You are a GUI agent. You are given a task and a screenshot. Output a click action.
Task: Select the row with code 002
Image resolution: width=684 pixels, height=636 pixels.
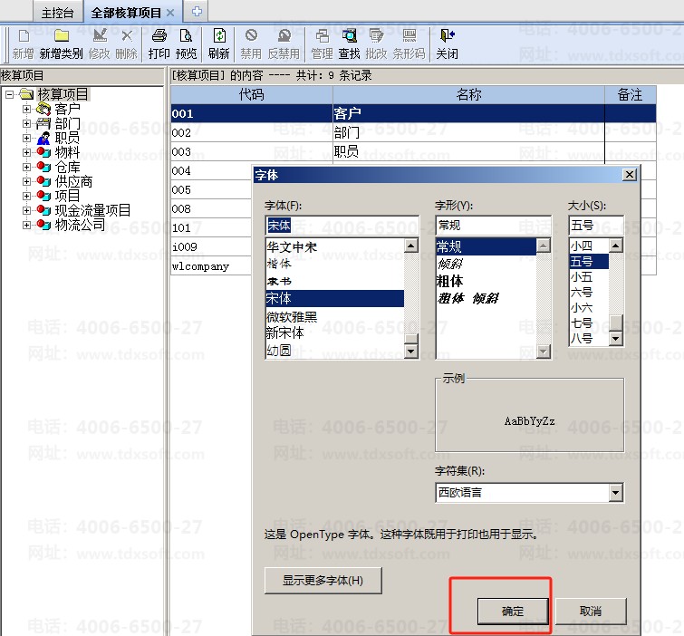tap(413, 132)
